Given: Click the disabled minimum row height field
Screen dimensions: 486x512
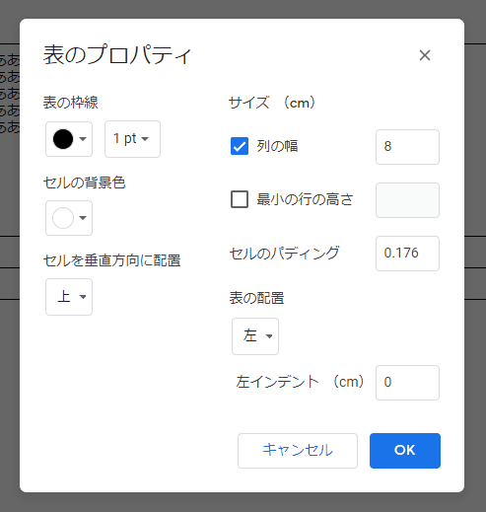Looking at the screenshot, I should tap(407, 200).
